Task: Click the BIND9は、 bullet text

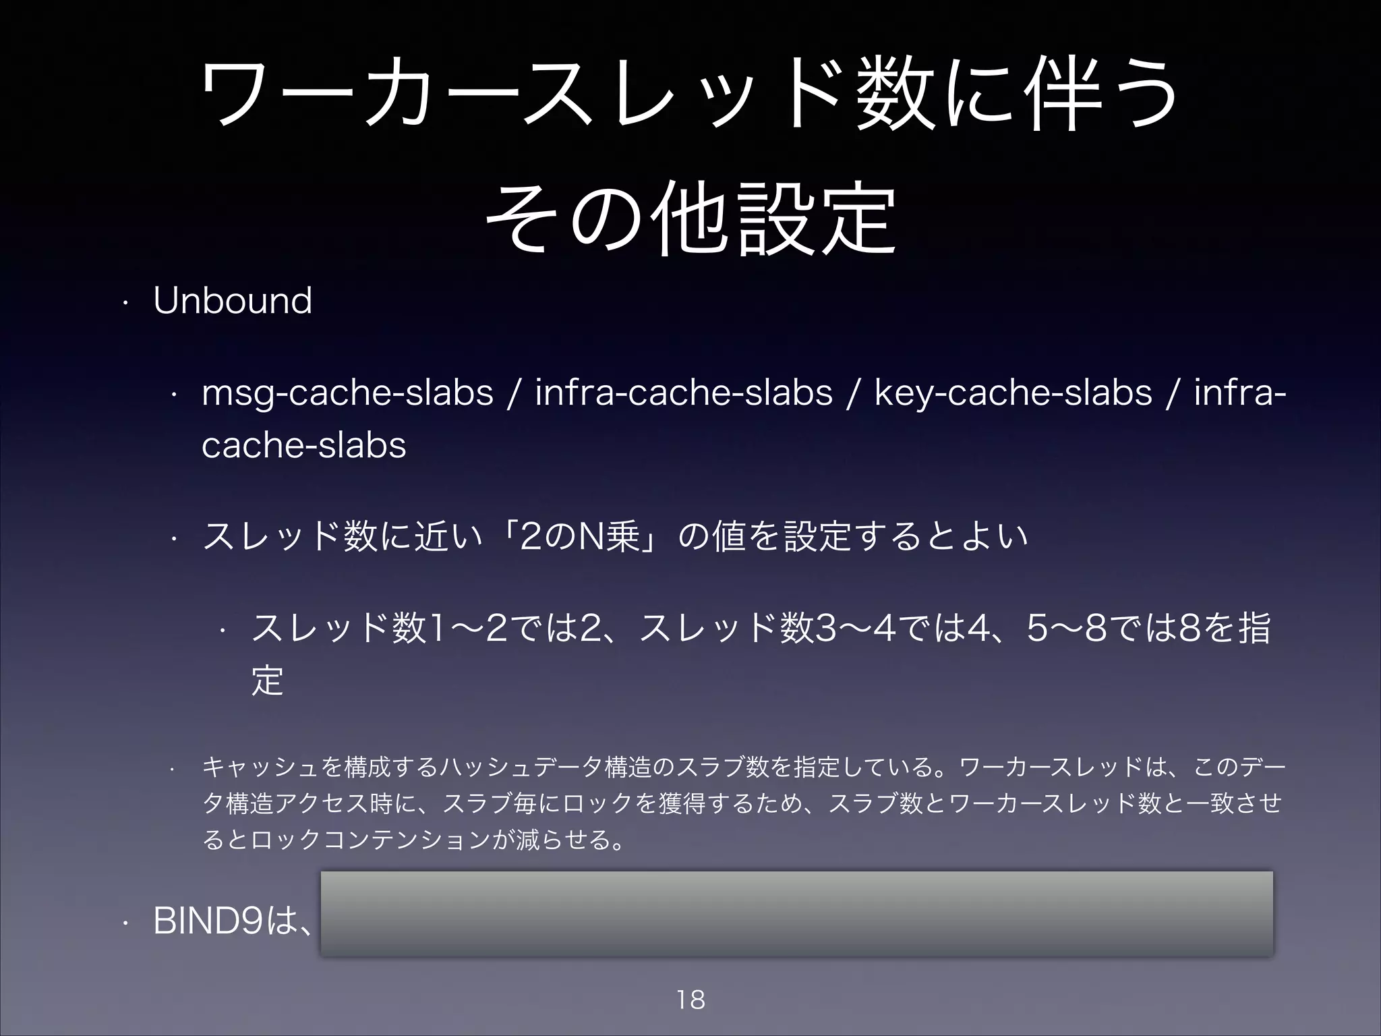Action: click(x=233, y=921)
